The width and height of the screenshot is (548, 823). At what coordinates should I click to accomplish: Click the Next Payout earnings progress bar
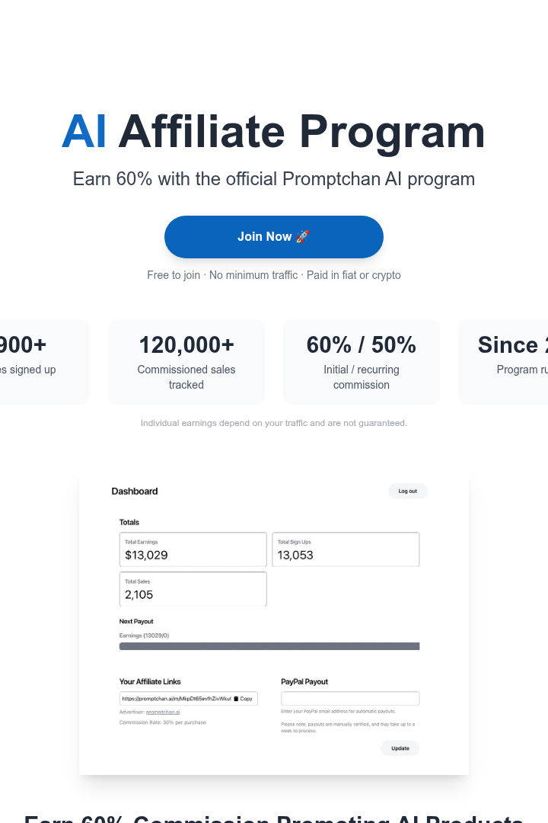click(269, 646)
